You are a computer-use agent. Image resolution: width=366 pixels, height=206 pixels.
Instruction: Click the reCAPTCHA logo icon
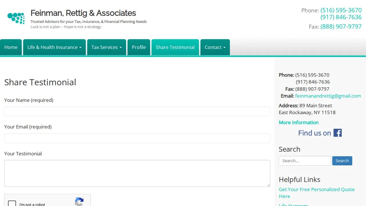point(79,202)
